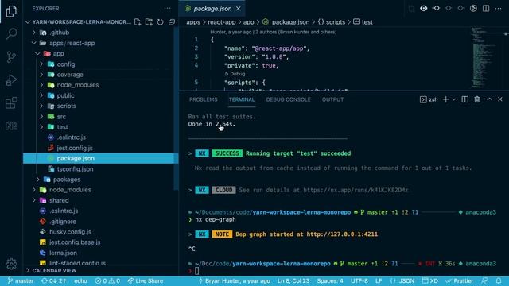Open the Extensions view
Screen dimensions: 509x286
(11, 103)
